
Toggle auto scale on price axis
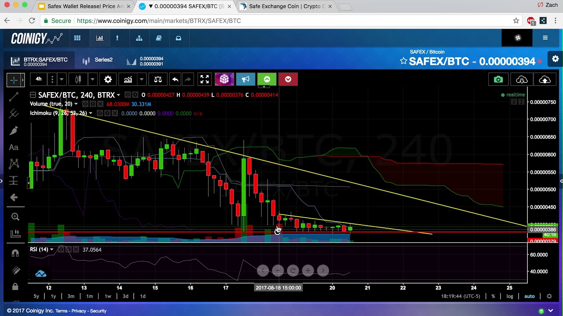529,296
